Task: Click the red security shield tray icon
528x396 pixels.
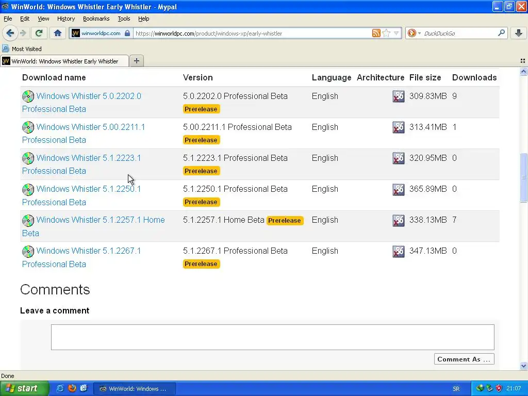Action: 499,388
